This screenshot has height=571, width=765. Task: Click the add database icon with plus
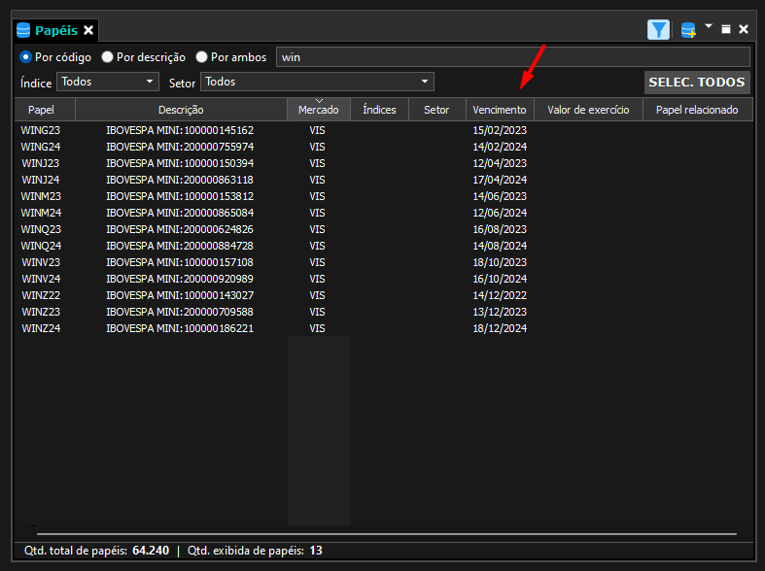point(688,30)
